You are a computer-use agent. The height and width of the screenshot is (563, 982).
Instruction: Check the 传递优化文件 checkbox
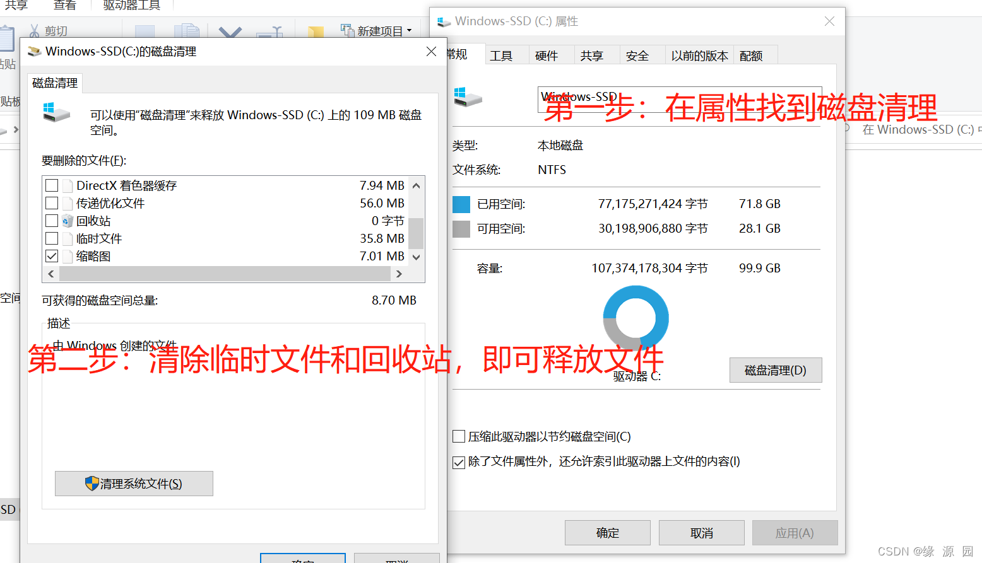point(52,203)
